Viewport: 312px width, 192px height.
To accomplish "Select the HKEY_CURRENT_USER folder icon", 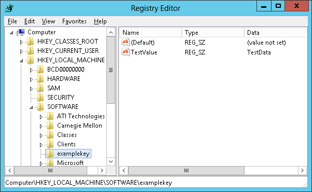I will click(31, 51).
